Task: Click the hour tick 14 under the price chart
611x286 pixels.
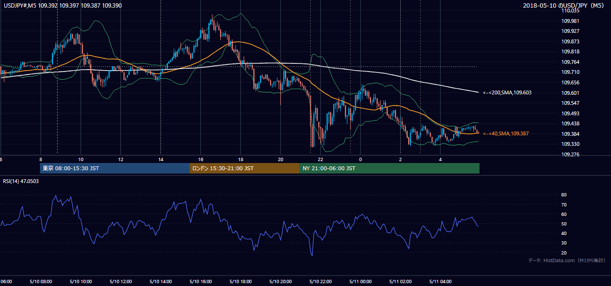Action: click(161, 160)
